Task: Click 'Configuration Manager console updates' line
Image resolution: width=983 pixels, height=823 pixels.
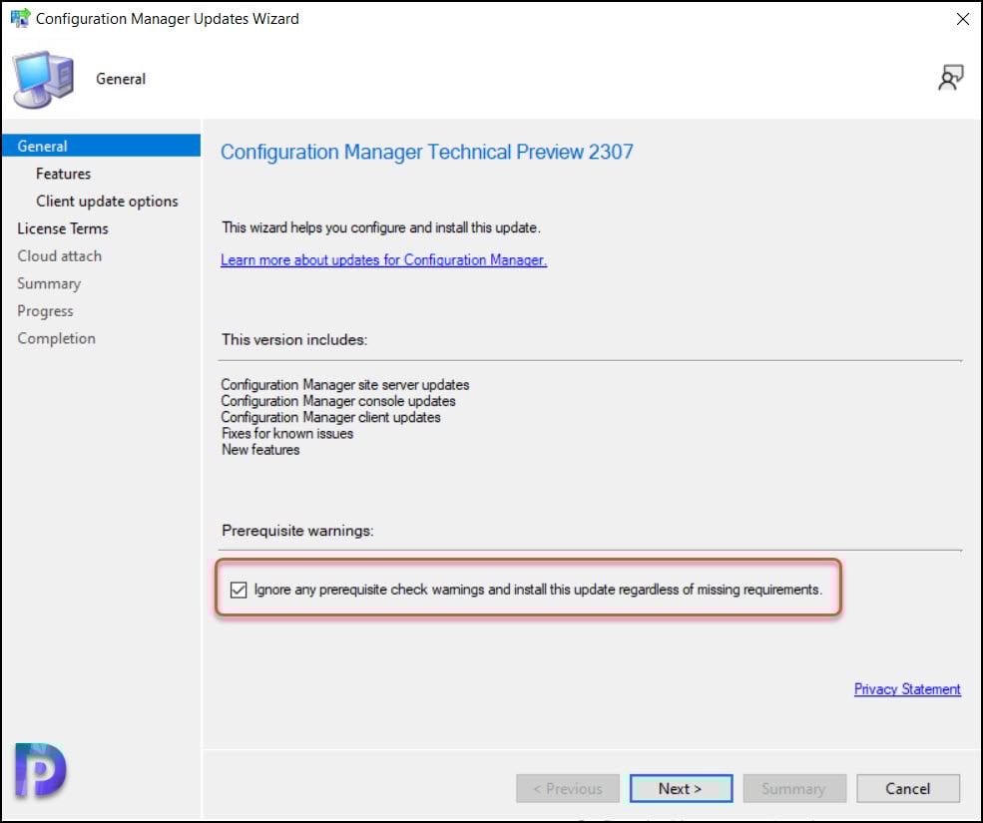Action: pyautogui.click(x=338, y=401)
